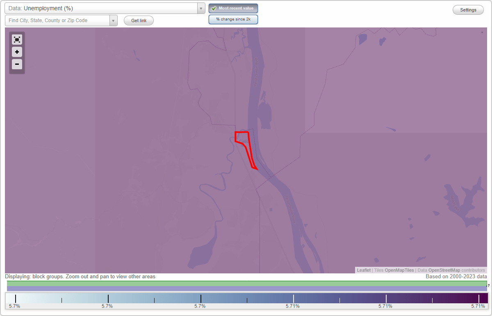
Task: Expand the location search dropdown arrow
Action: click(114, 20)
